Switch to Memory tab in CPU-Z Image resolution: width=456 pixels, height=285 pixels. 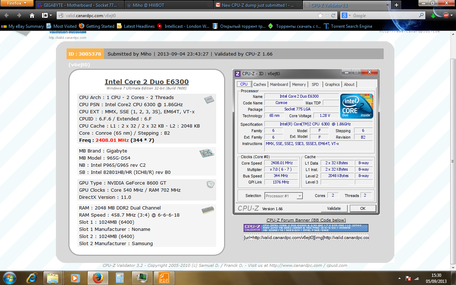click(x=299, y=84)
